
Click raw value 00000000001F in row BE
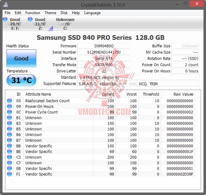coord(180,152)
